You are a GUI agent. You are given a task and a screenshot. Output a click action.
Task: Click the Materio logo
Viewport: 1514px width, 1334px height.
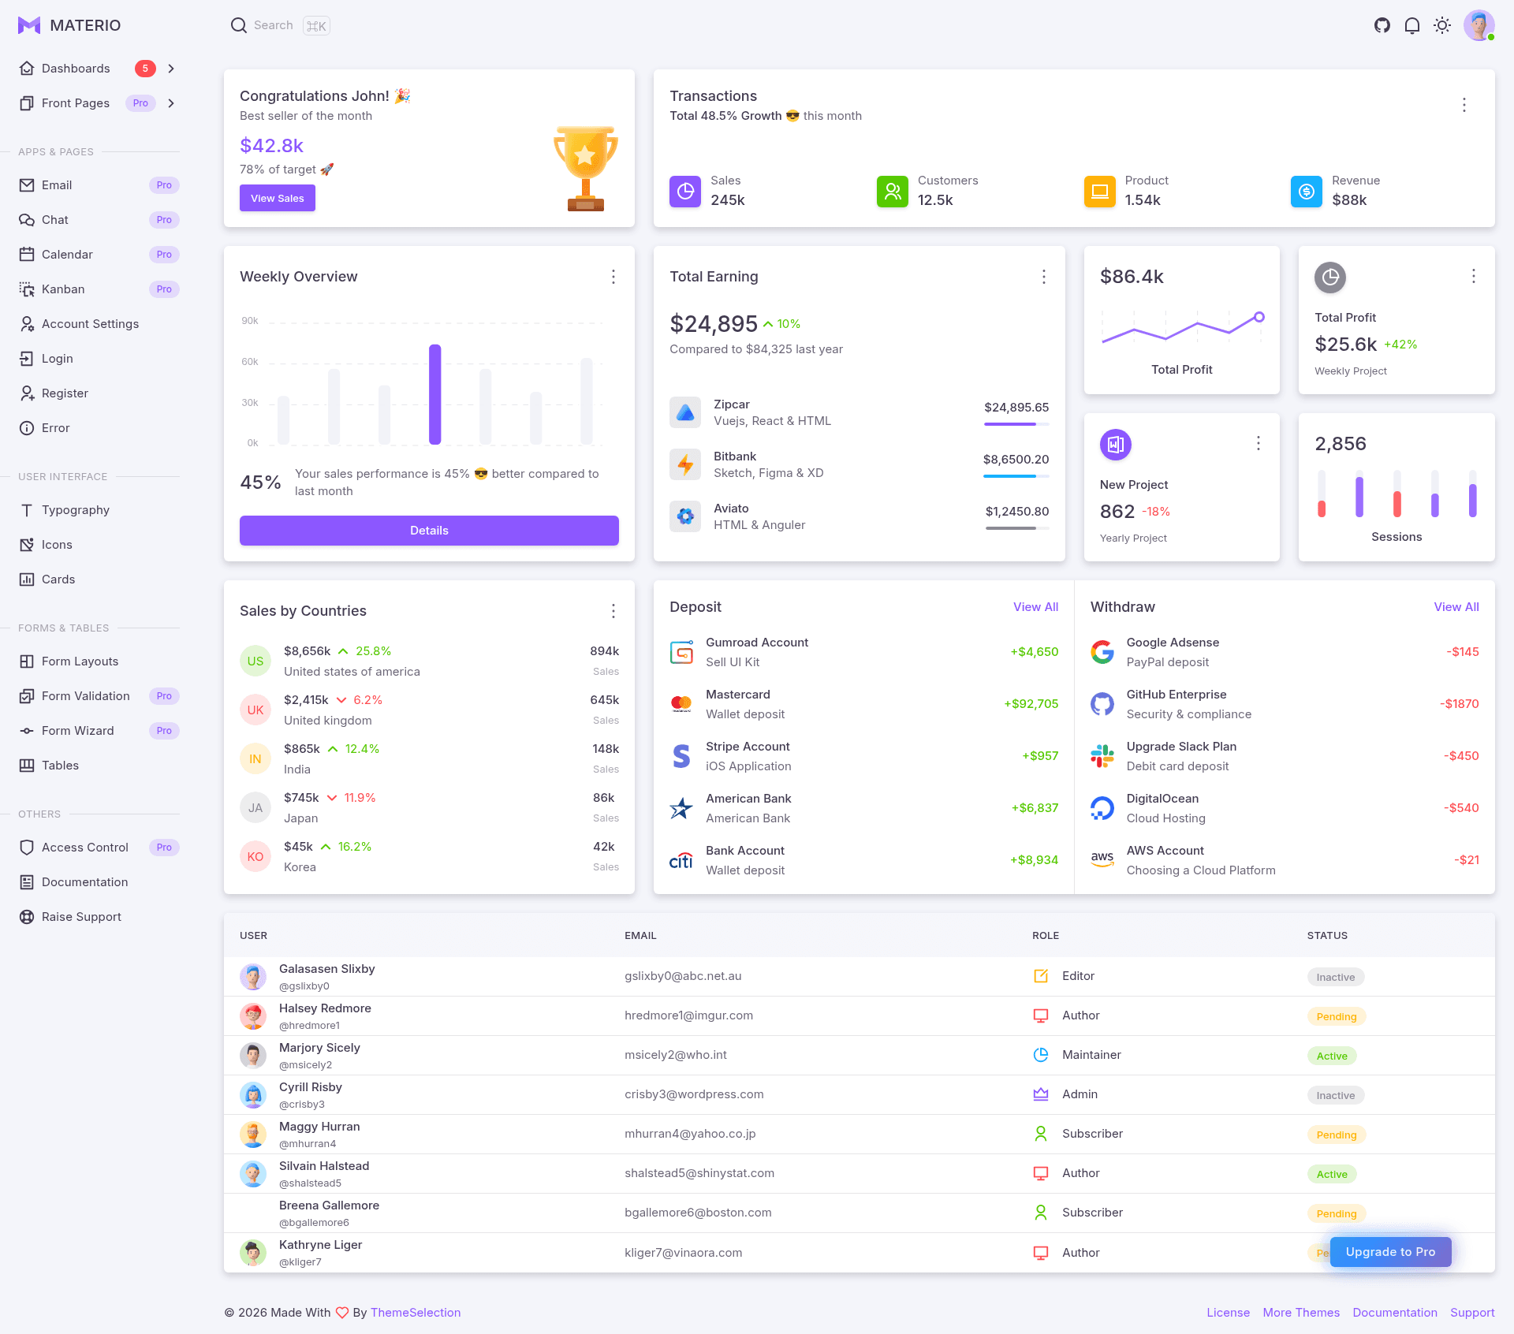[69, 25]
